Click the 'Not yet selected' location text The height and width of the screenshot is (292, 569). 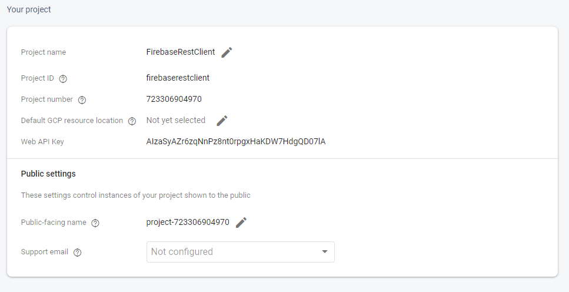tap(175, 120)
